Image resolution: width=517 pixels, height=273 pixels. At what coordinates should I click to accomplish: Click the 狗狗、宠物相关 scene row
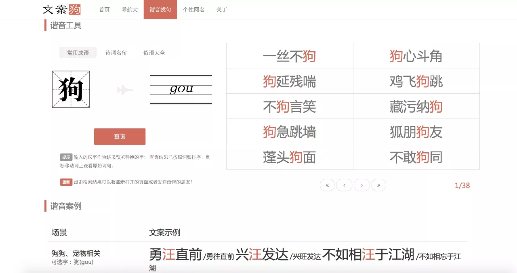(x=76, y=254)
